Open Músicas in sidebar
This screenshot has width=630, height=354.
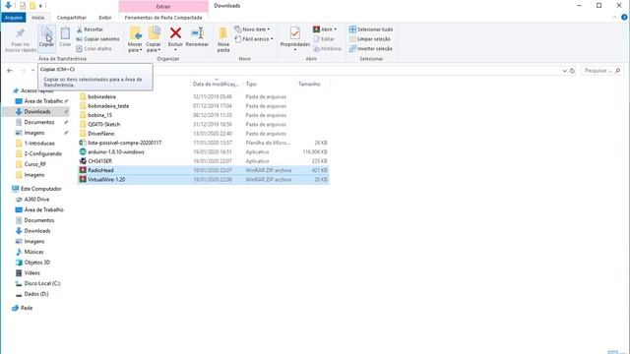pos(33,252)
